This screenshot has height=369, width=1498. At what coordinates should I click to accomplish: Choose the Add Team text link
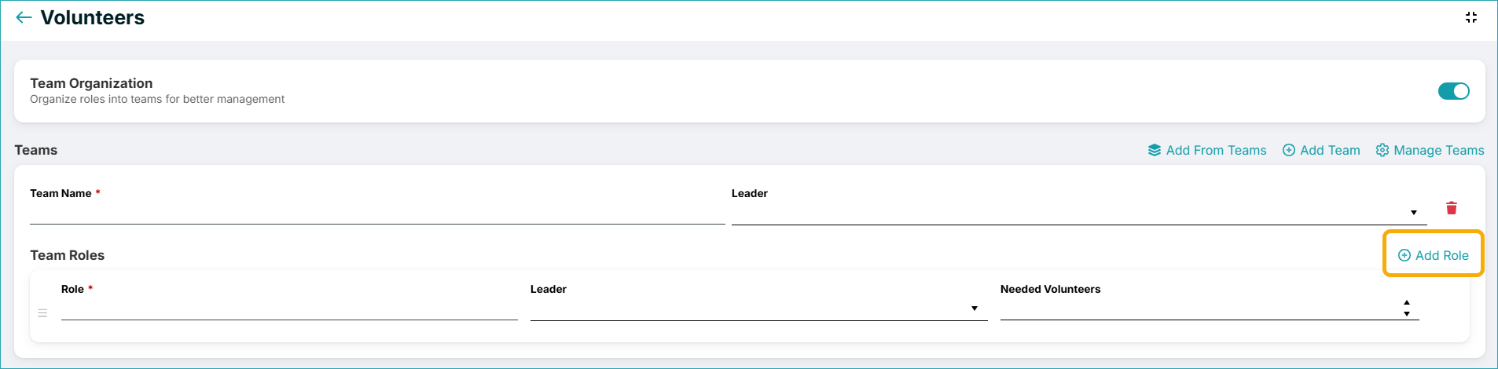pyautogui.click(x=1330, y=150)
